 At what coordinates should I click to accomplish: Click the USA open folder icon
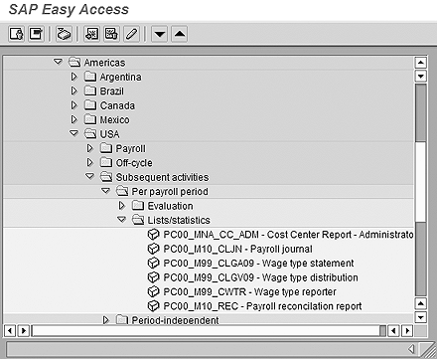90,133
